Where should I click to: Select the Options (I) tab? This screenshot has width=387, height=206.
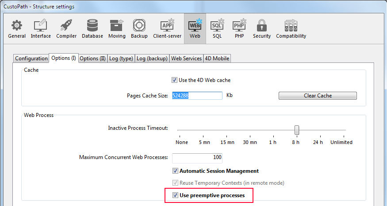tap(64, 58)
